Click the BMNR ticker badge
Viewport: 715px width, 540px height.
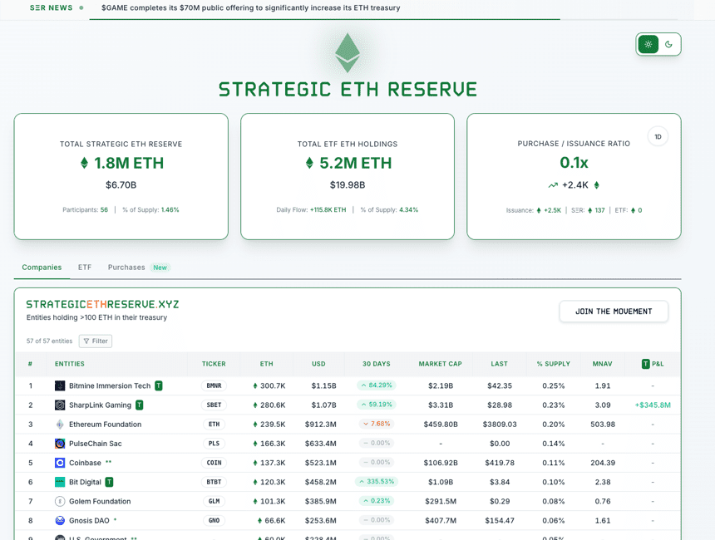pos(214,385)
